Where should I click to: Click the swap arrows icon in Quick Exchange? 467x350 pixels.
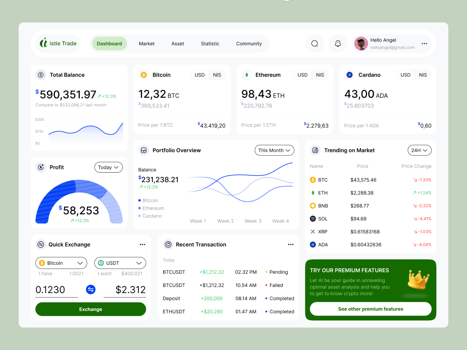point(90,290)
